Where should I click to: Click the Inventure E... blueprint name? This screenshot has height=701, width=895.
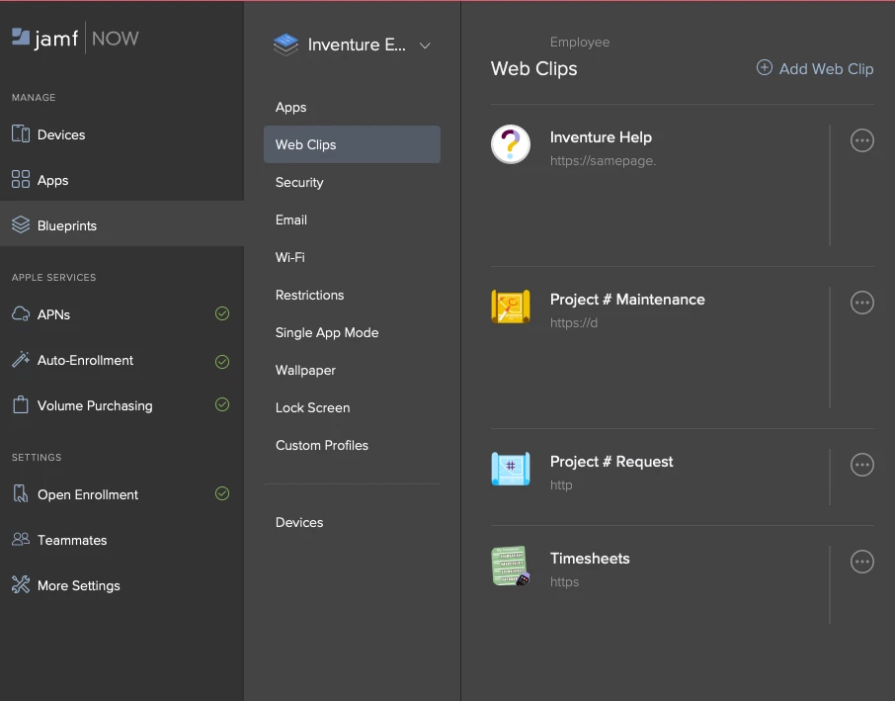pos(357,44)
